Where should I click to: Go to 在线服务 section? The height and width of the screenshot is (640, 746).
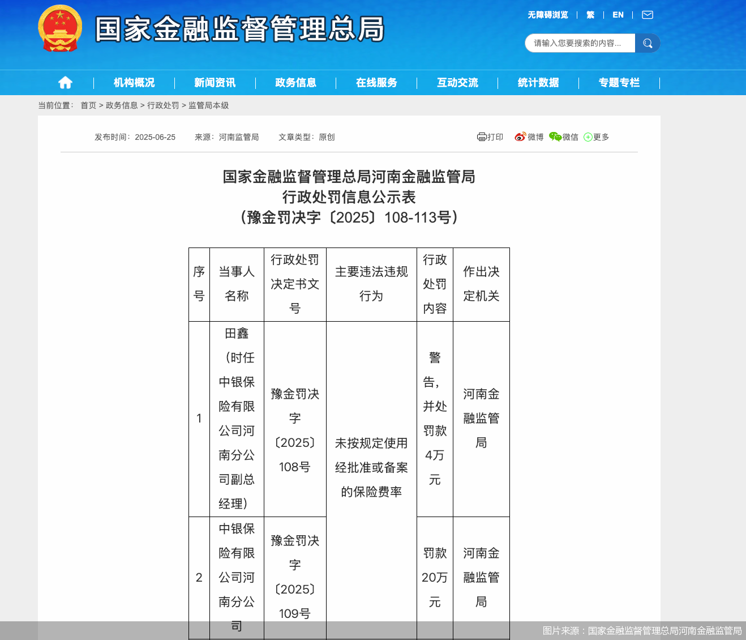(x=376, y=83)
